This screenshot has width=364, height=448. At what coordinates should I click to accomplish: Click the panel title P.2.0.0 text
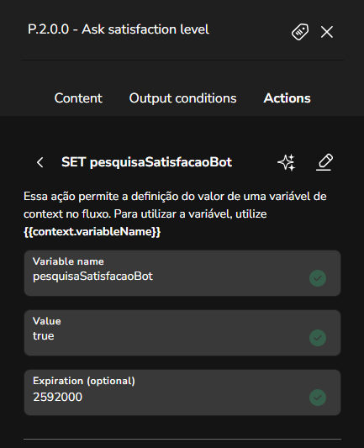point(48,29)
